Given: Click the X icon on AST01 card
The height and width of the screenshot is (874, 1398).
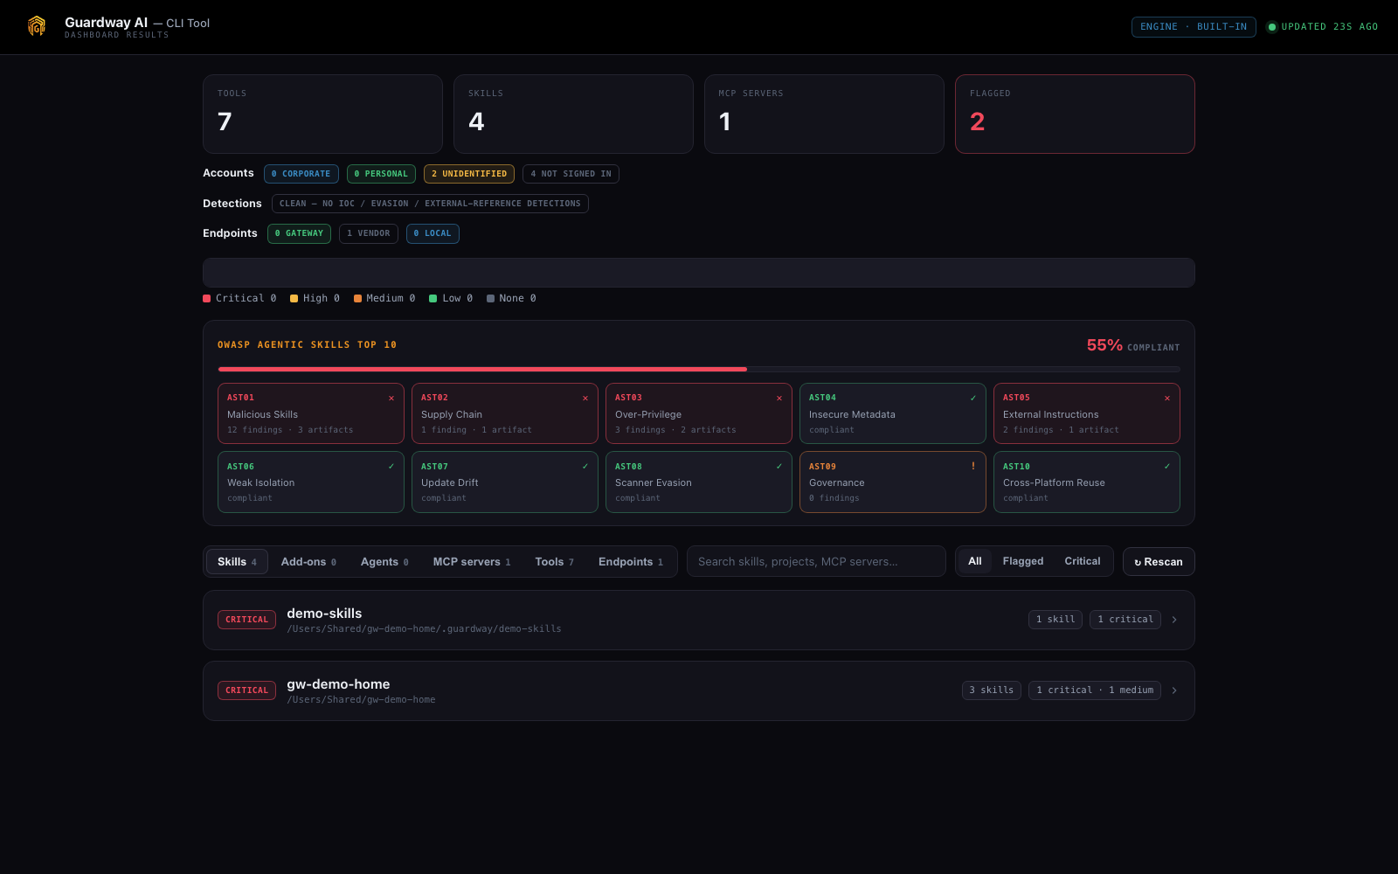Looking at the screenshot, I should [391, 398].
